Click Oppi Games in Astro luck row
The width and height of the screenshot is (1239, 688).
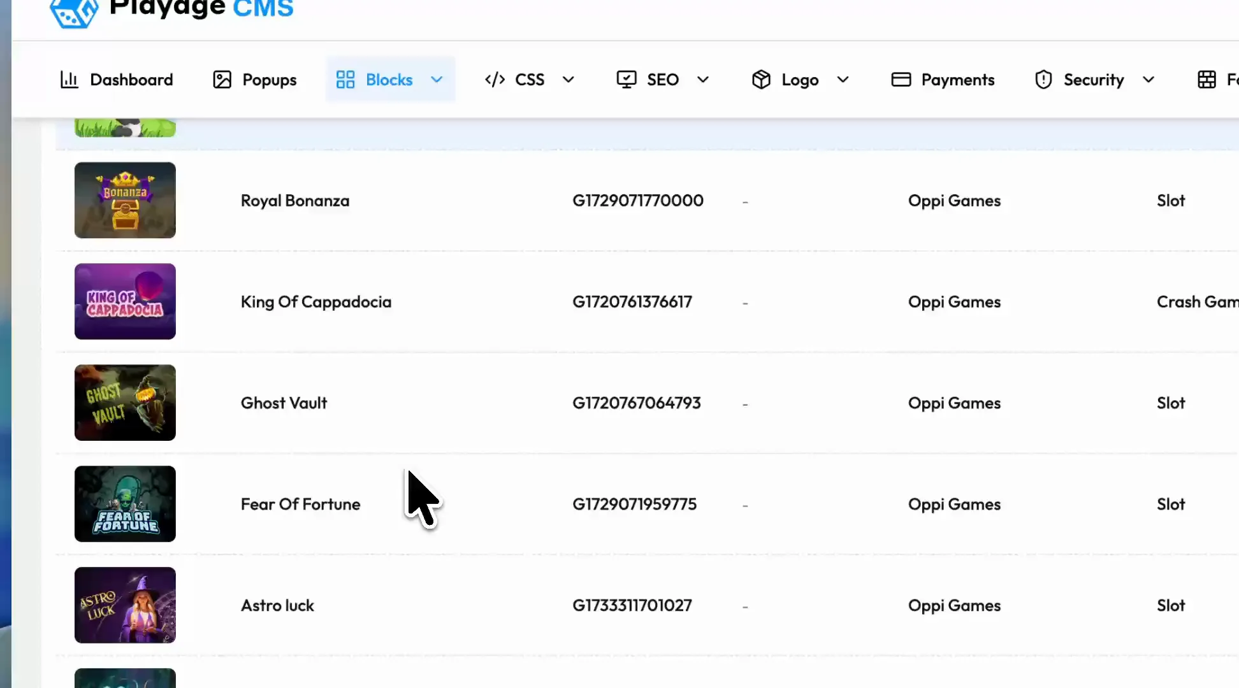point(954,606)
